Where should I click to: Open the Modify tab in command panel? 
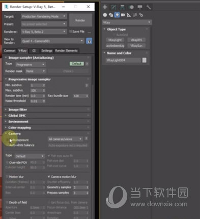point(113,7)
